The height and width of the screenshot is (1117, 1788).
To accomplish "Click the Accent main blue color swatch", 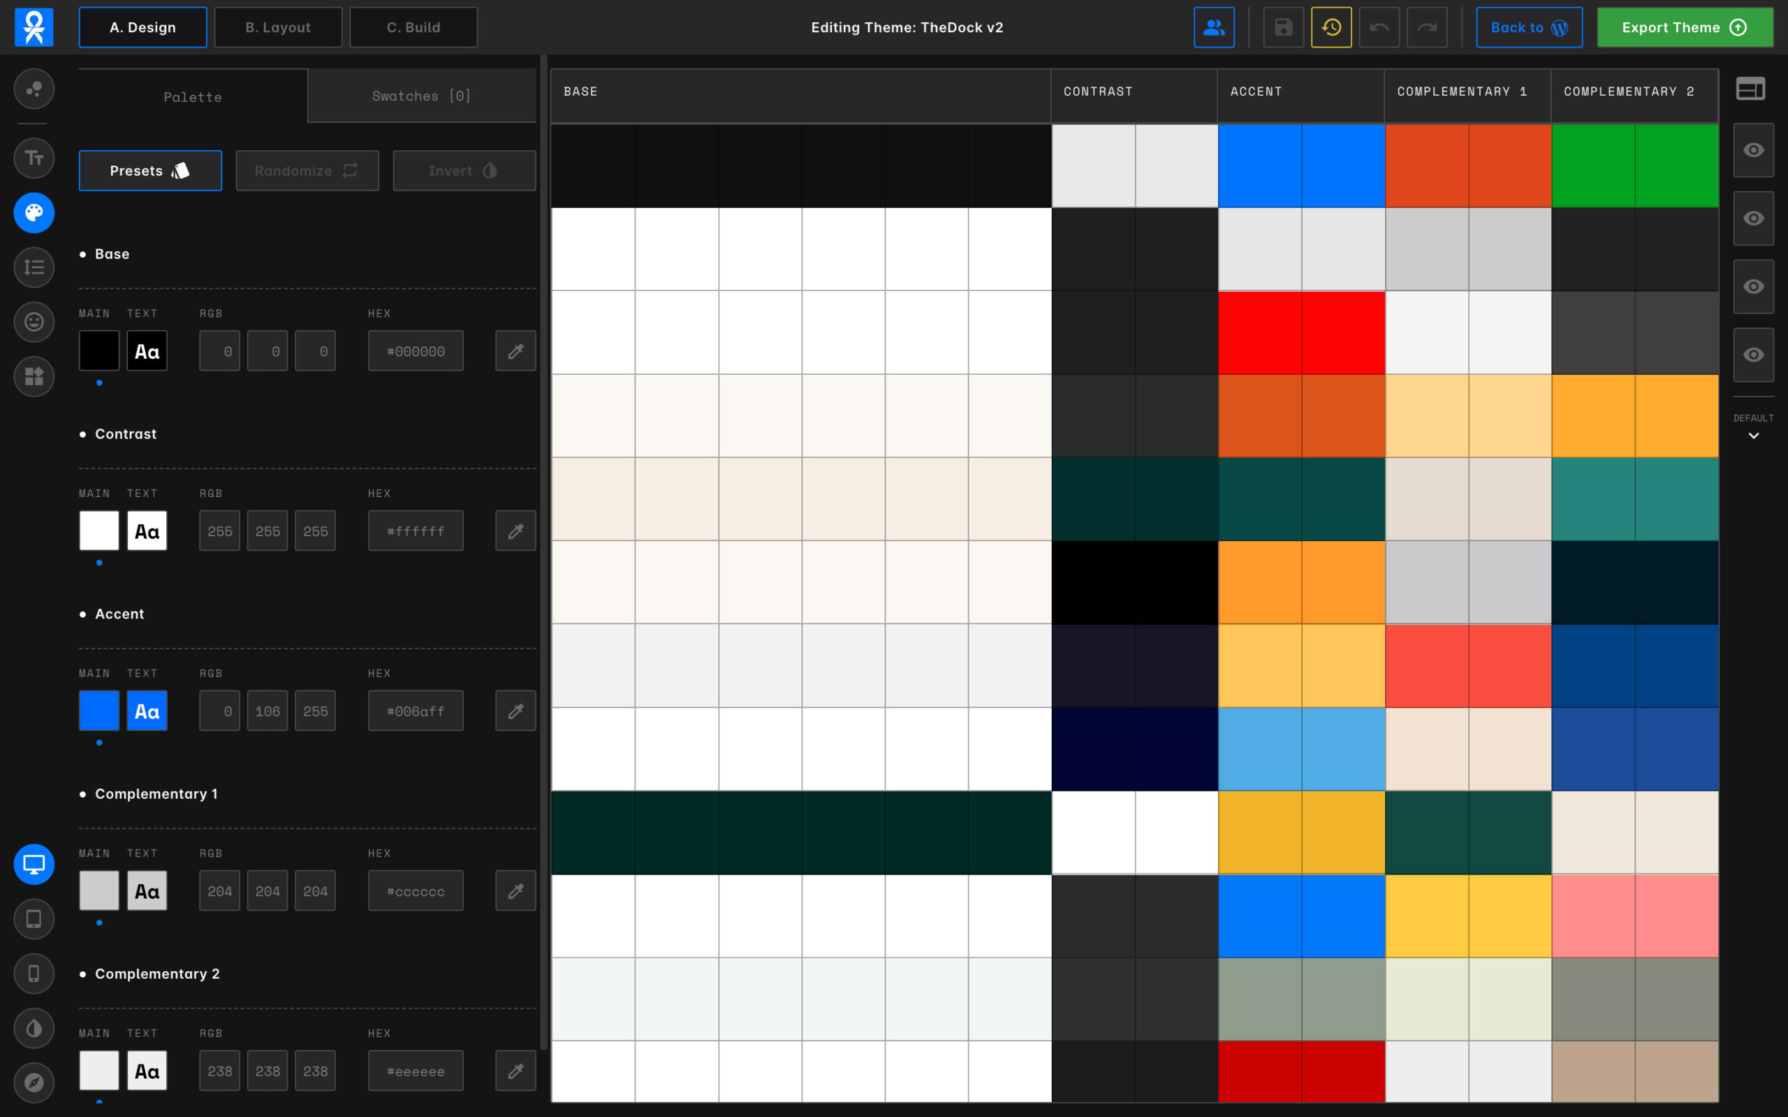I will [x=99, y=711].
